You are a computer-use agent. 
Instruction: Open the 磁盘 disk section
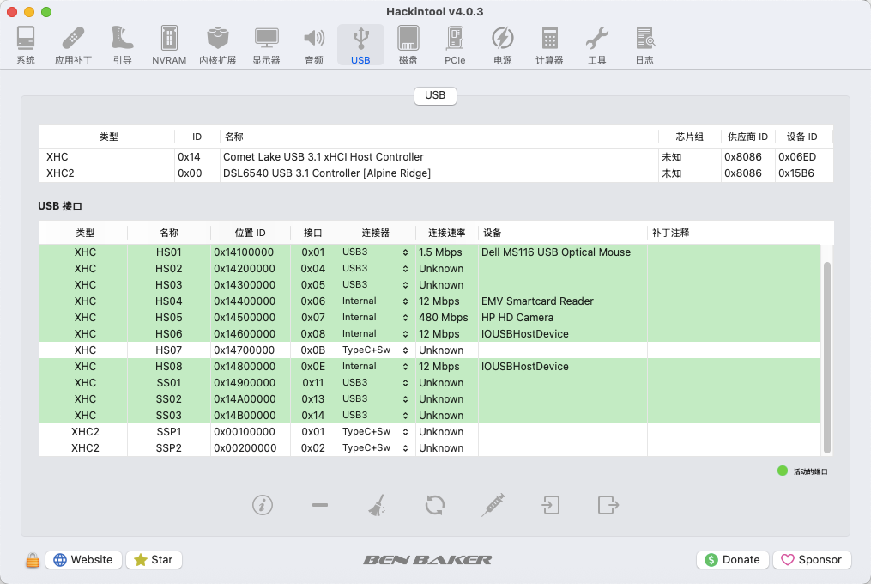coord(408,45)
